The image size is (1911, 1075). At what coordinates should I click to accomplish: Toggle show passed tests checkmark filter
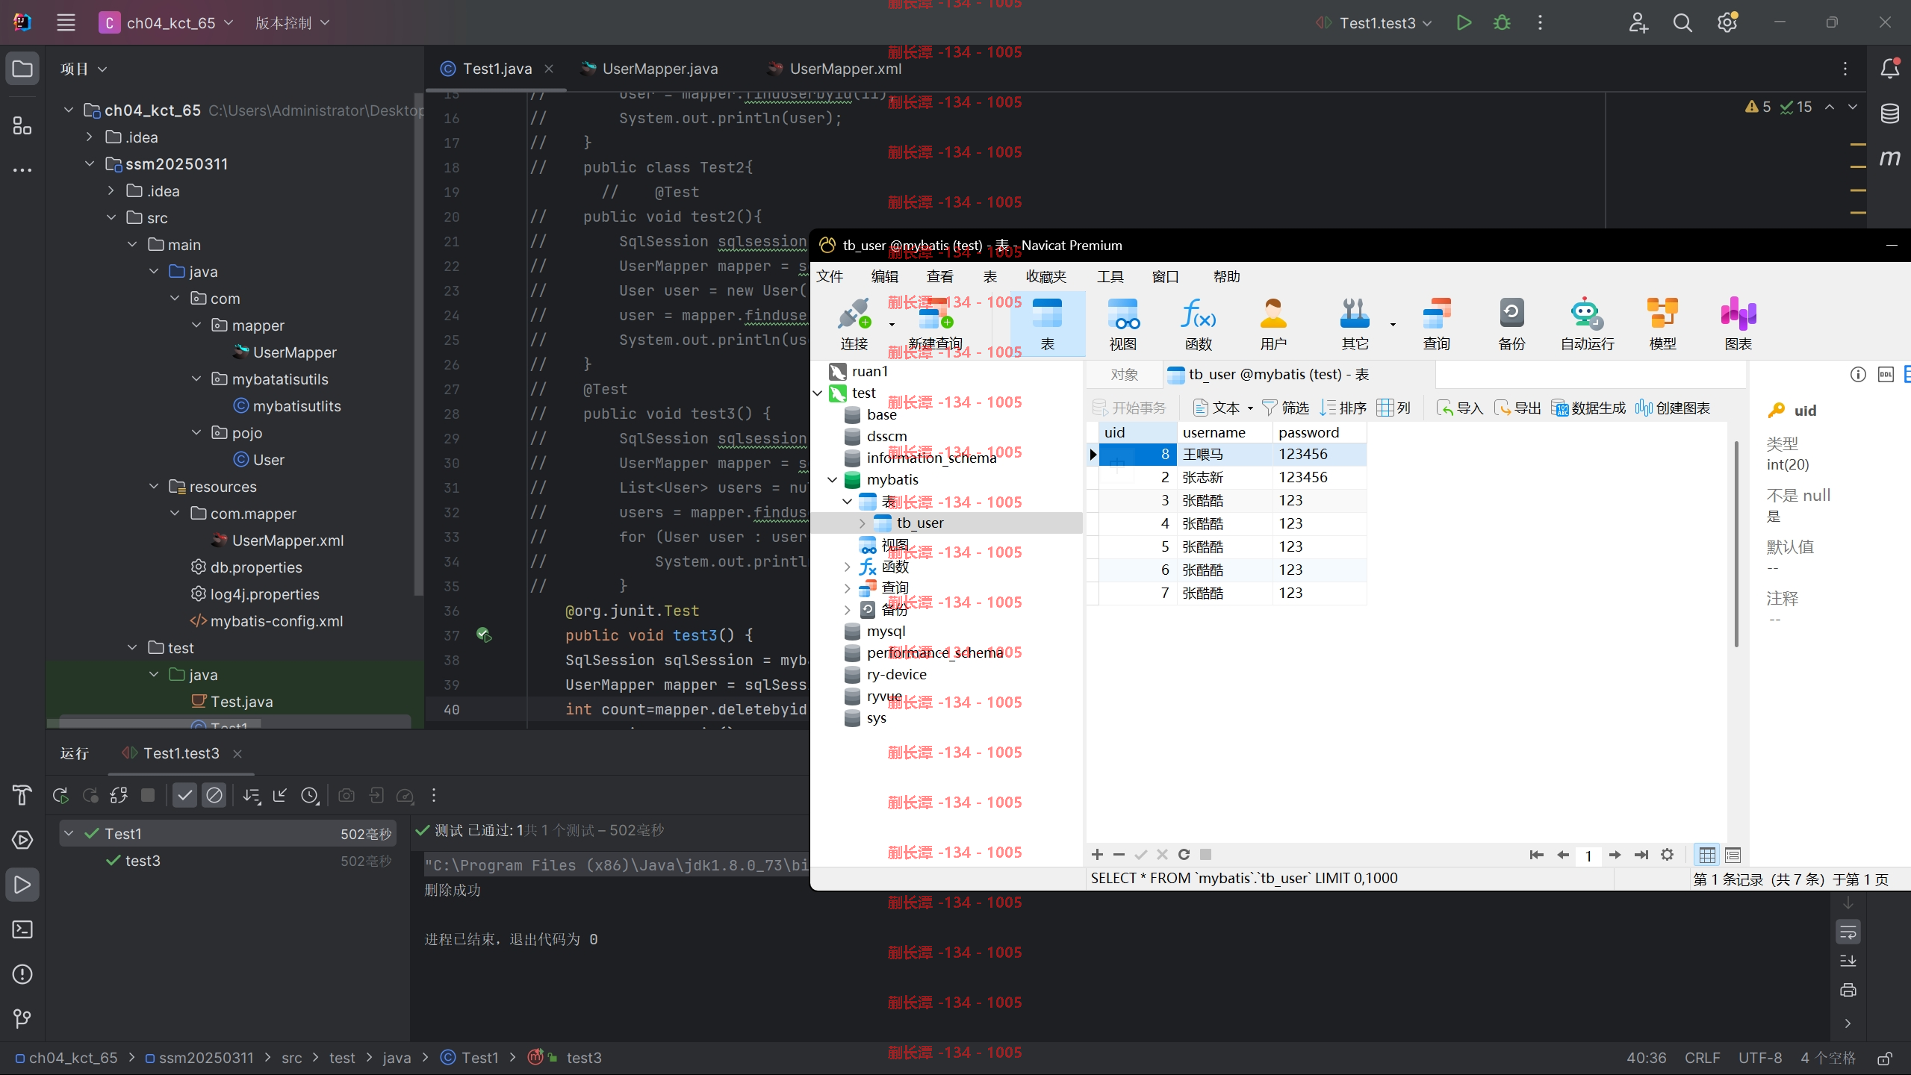click(x=184, y=796)
